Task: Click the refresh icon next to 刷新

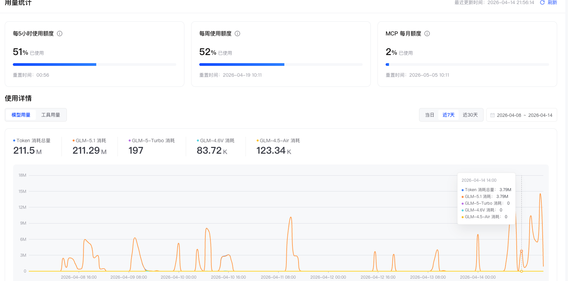Action: [542, 2]
